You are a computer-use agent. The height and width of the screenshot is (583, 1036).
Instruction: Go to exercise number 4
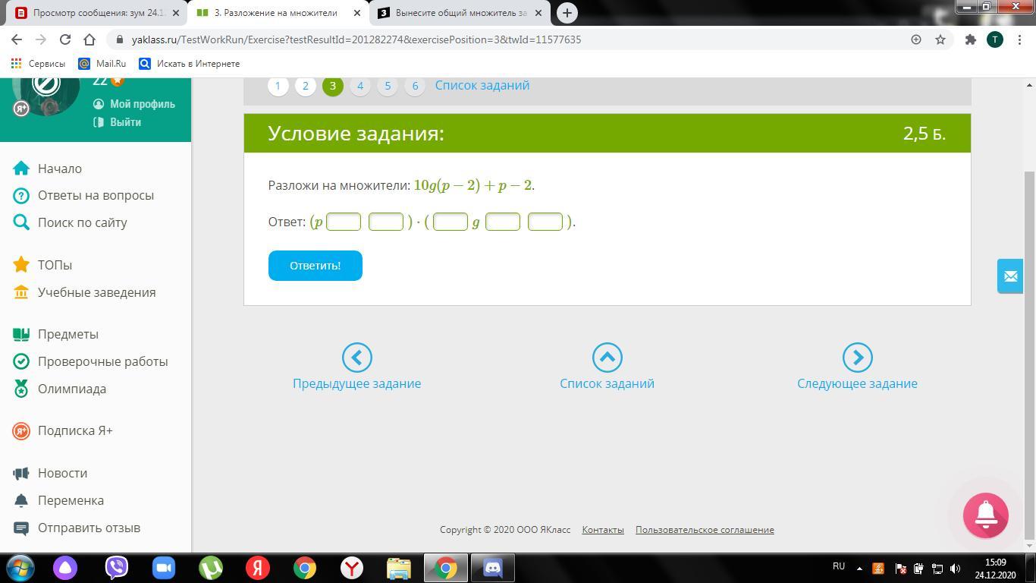coord(359,86)
